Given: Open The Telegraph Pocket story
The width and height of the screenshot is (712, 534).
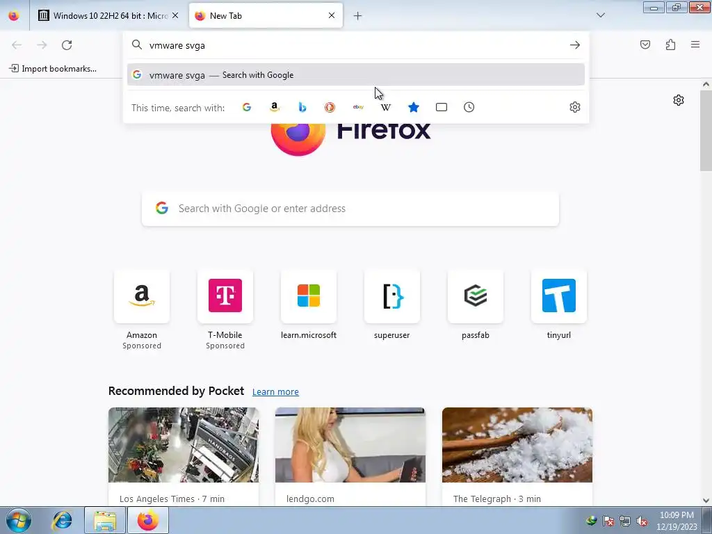Looking at the screenshot, I should [x=517, y=456].
